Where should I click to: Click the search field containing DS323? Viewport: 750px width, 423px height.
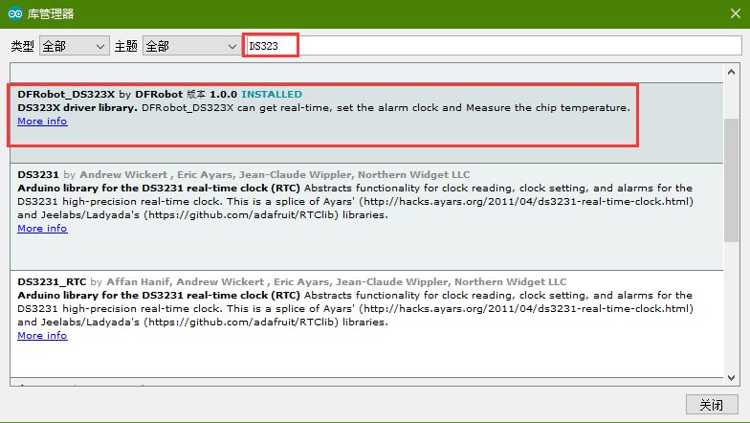point(494,46)
